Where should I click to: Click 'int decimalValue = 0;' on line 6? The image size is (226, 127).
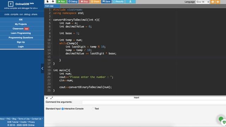pos(75,26)
